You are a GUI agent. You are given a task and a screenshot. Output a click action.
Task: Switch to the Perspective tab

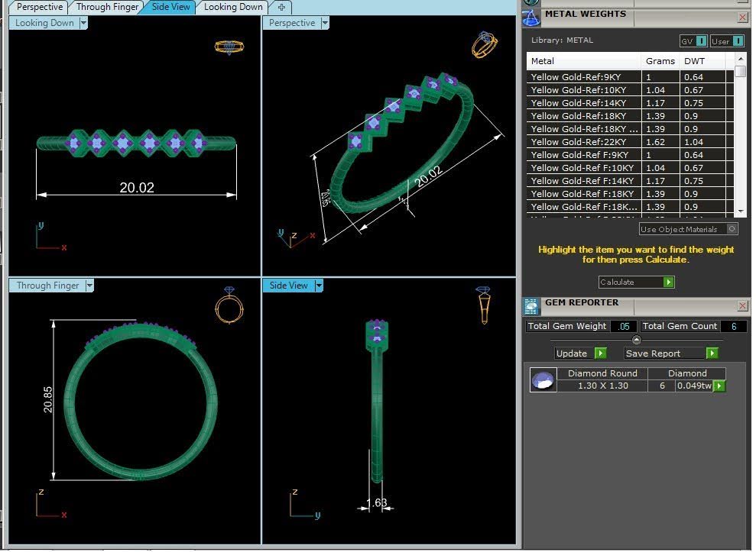click(40, 7)
